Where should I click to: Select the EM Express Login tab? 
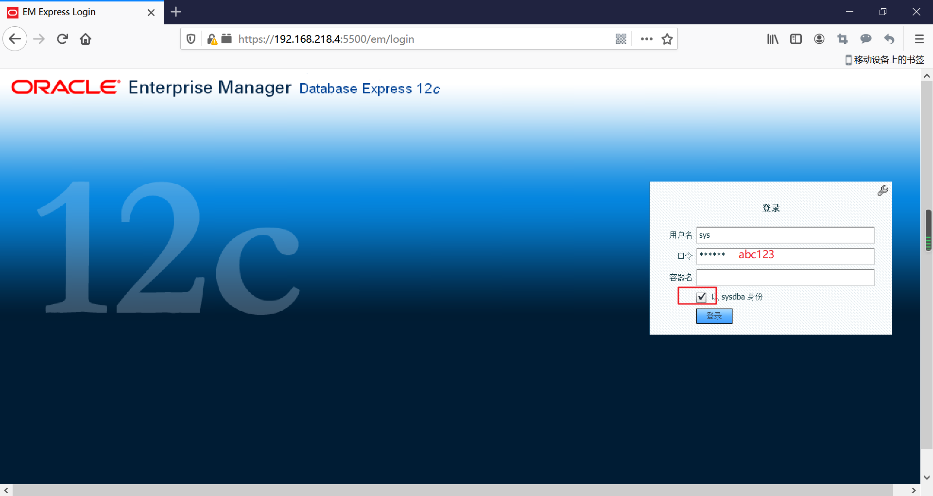point(82,12)
